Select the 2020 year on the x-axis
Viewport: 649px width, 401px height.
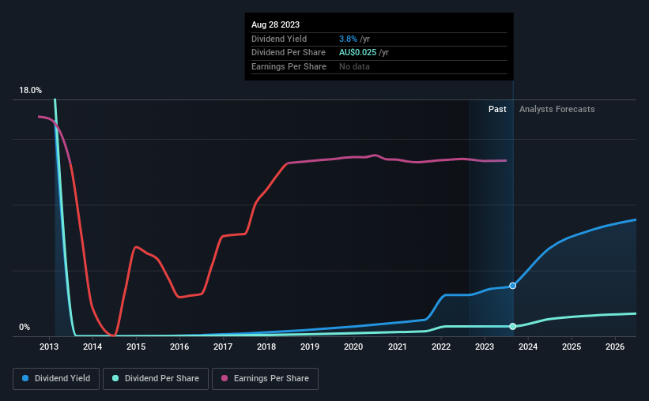tap(353, 347)
